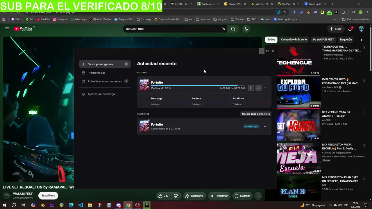372x209 pixels.
Task: Pause the active Fortnite download
Action: click(x=251, y=88)
